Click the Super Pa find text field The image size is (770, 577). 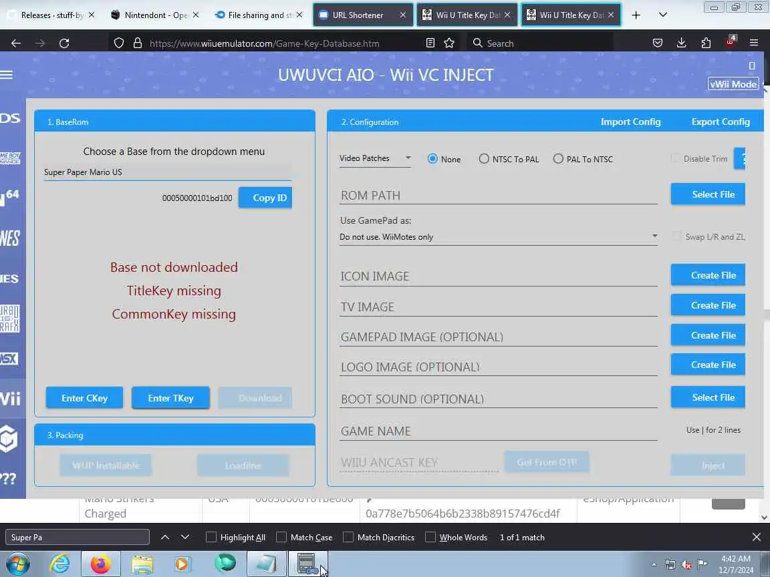[77, 537]
